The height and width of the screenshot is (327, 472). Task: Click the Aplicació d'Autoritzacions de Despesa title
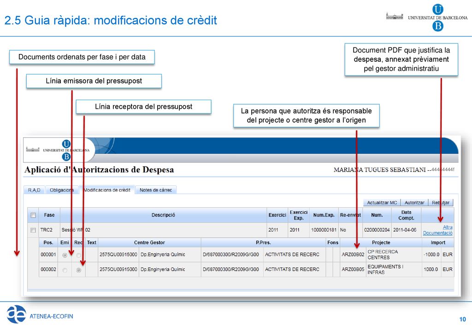99,170
